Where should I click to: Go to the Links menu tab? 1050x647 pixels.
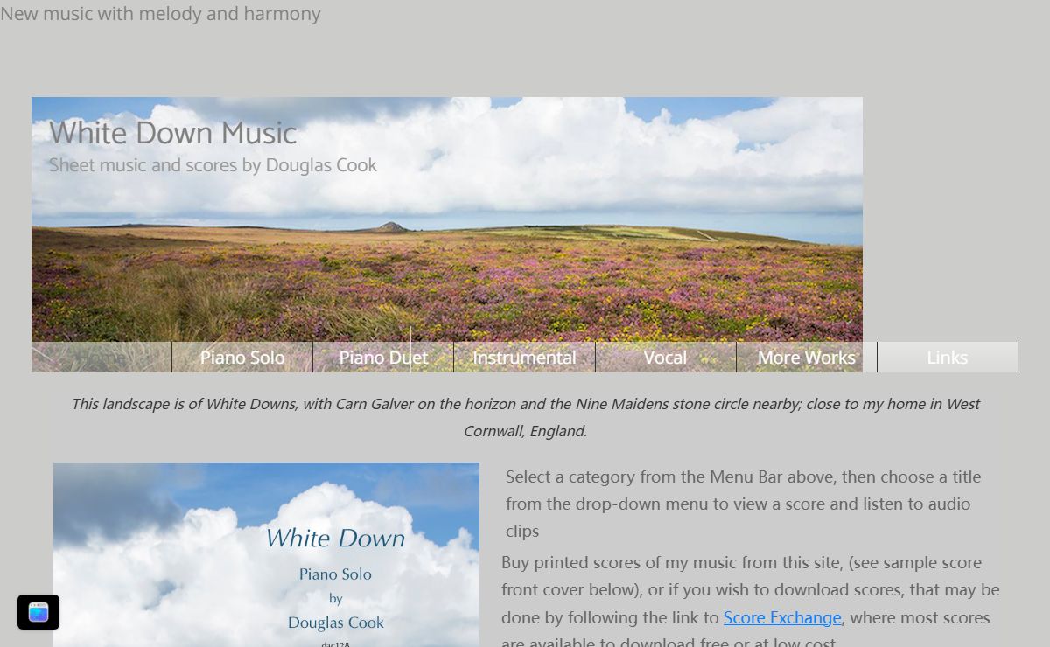pyautogui.click(x=948, y=358)
